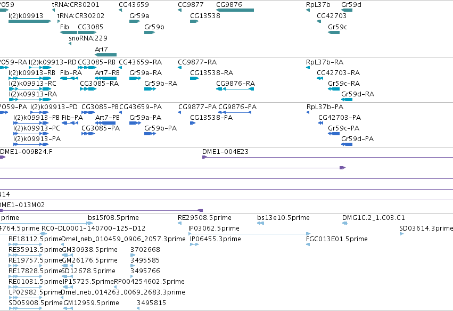This screenshot has height=311, width=453.
Task: Select the SD03614.3prime EST label
Action: [x=426, y=228]
